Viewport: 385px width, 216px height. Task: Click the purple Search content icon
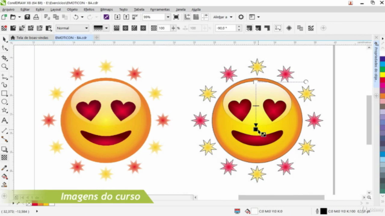coord(106,17)
